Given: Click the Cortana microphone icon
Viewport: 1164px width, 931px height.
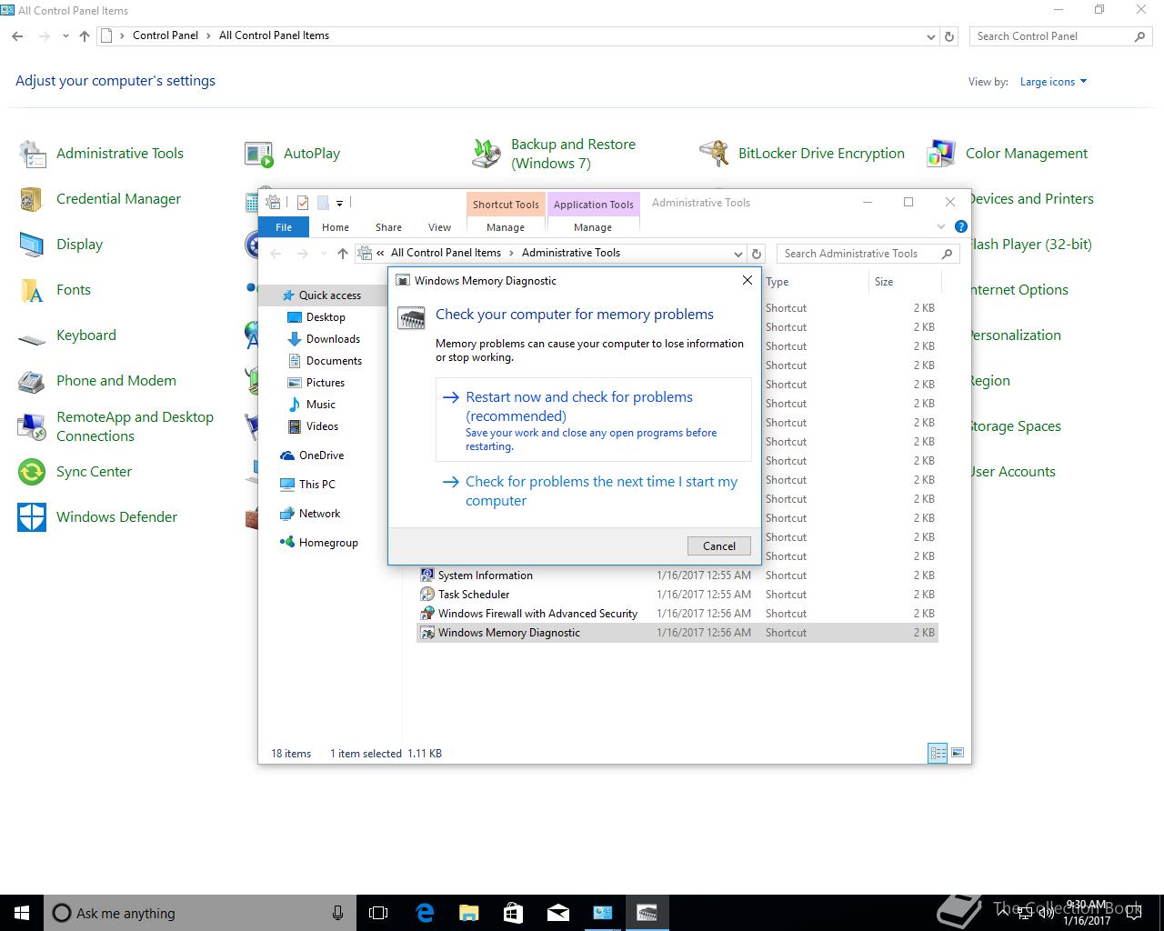Looking at the screenshot, I should point(337,913).
